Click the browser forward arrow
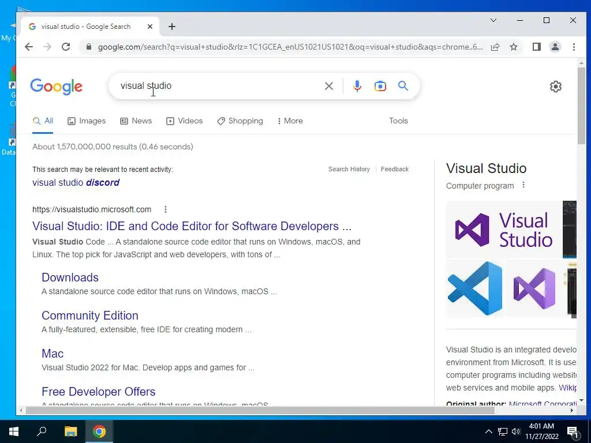591x443 pixels. 47,47
